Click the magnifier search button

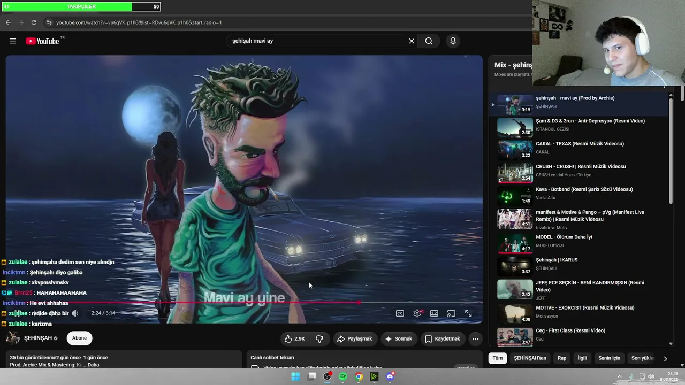(x=429, y=41)
